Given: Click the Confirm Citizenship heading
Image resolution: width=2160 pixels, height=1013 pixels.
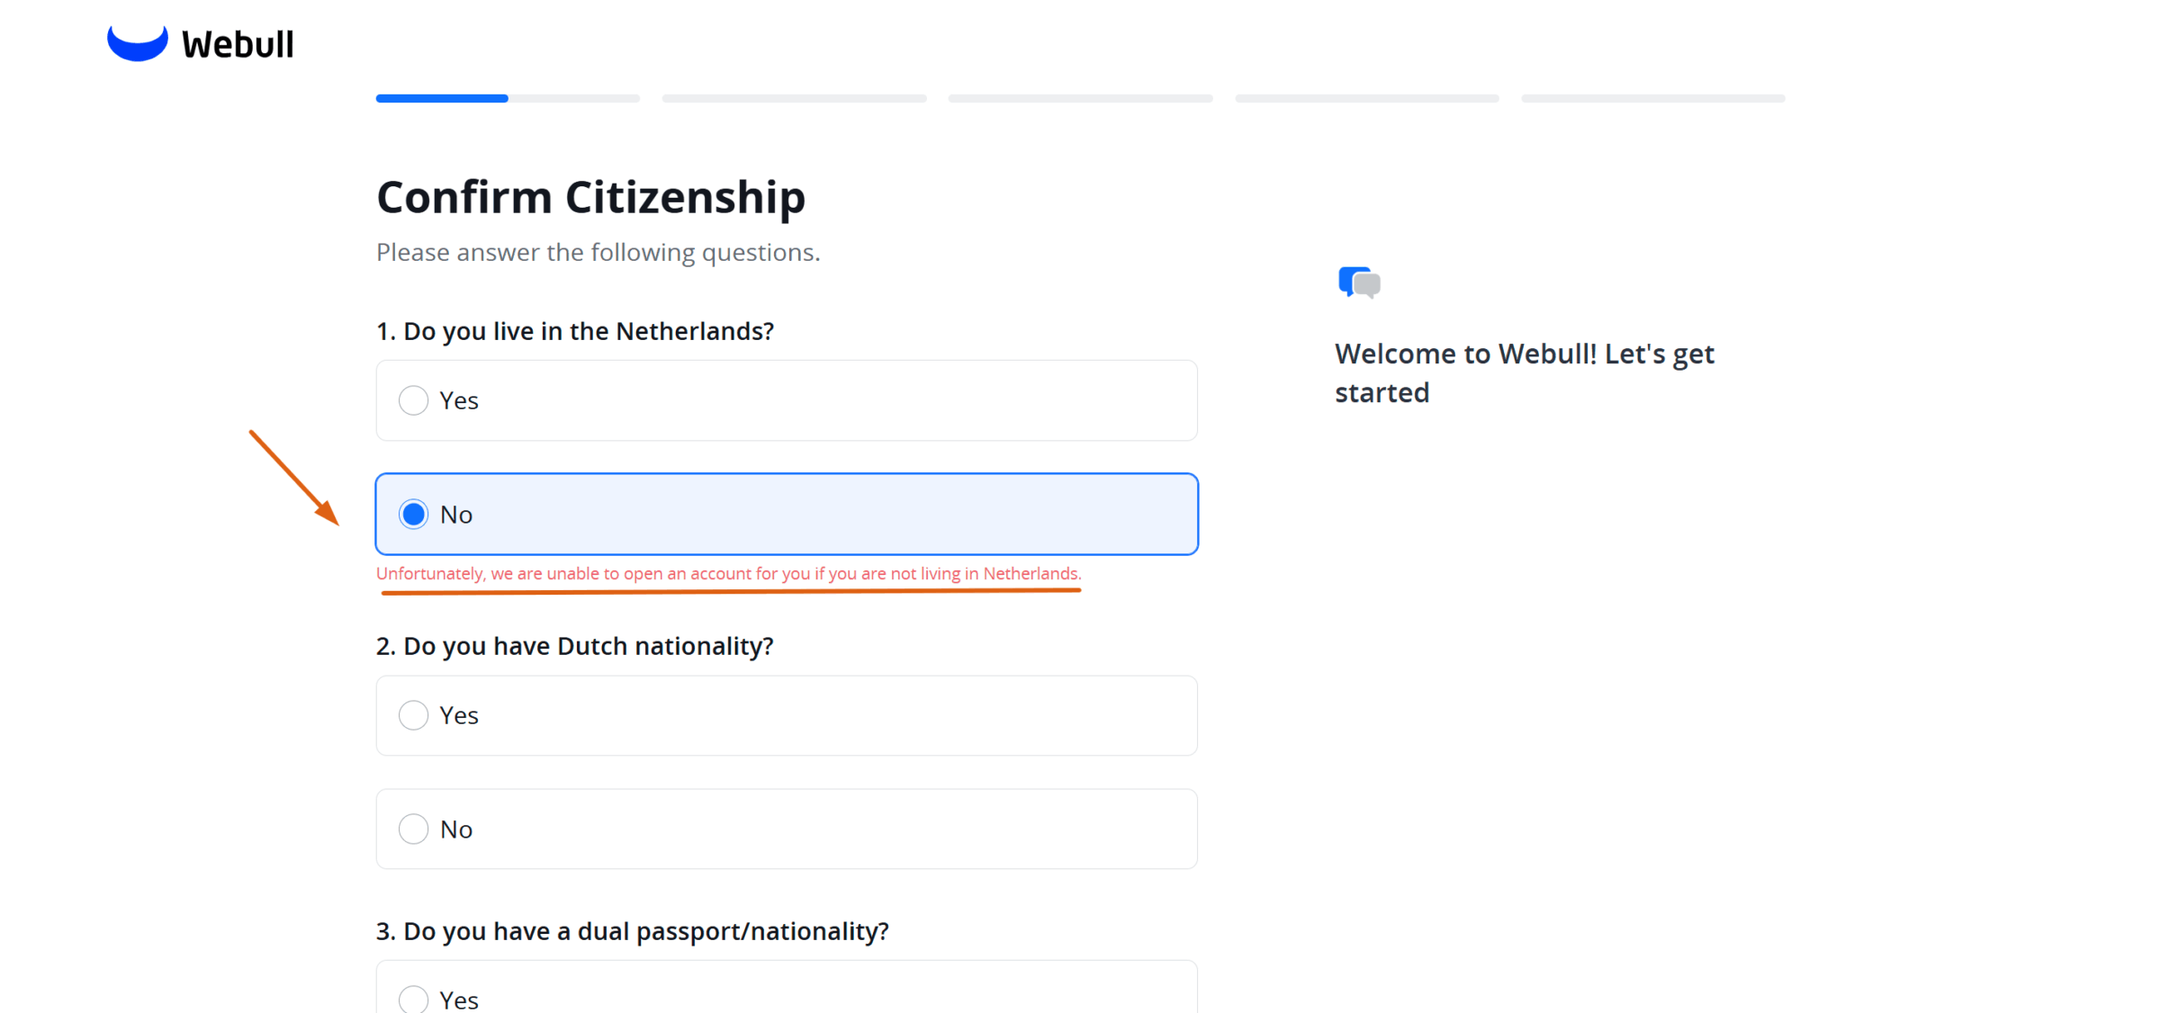Looking at the screenshot, I should (590, 197).
